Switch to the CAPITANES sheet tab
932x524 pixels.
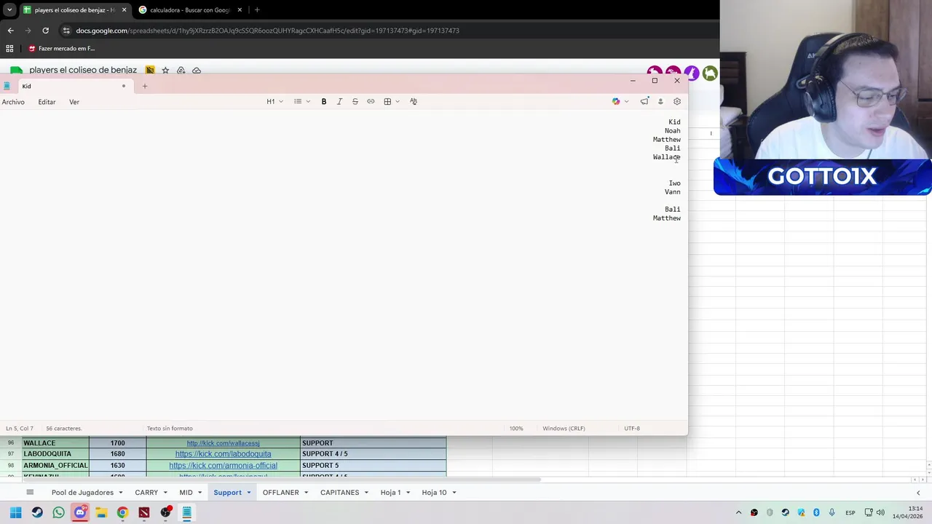point(339,493)
